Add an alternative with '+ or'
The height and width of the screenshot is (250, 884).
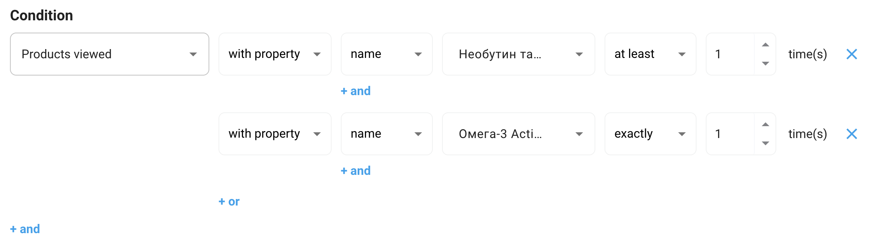[x=229, y=202]
